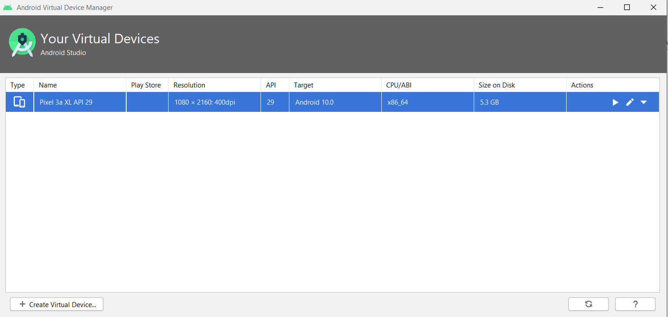Click the refresh device list button
668x317 pixels.
(588, 304)
